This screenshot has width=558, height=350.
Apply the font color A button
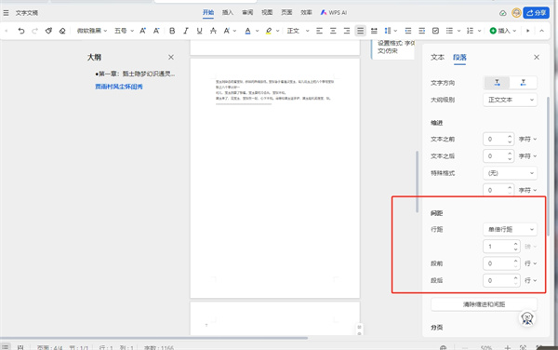click(x=247, y=31)
